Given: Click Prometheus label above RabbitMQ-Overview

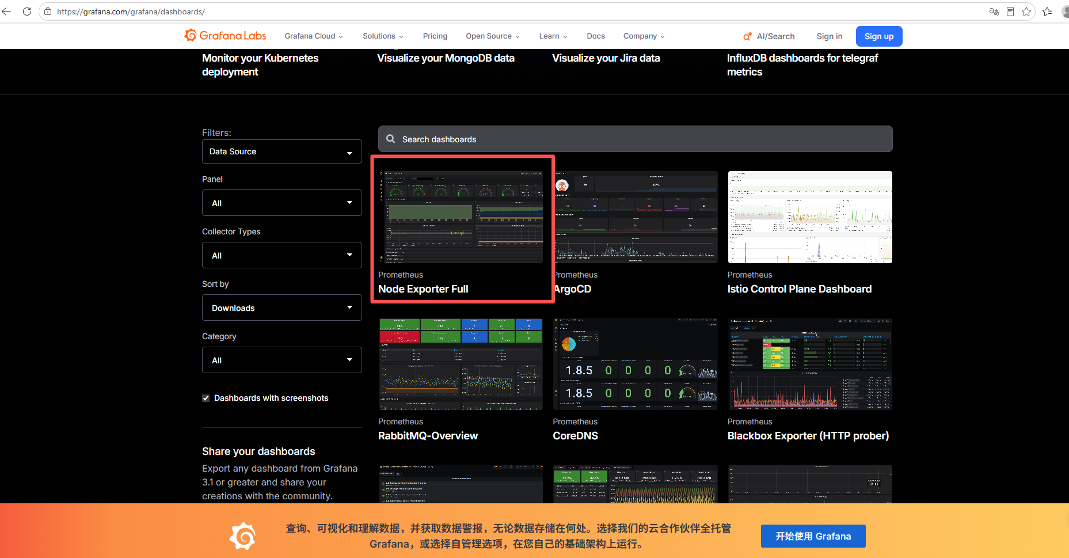Looking at the screenshot, I should click(x=401, y=422).
